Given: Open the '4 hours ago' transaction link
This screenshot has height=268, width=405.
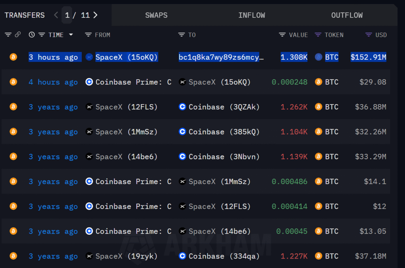Looking at the screenshot, I should pyautogui.click(x=53, y=82).
